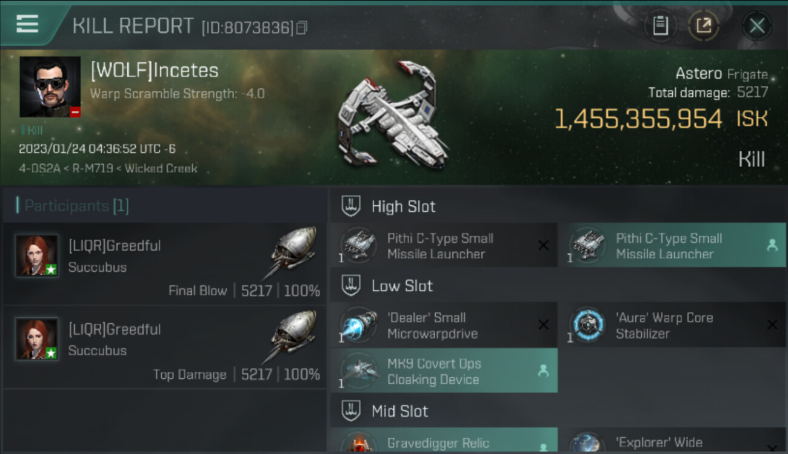Copy the kill report ID
The height and width of the screenshot is (454, 788).
click(x=302, y=28)
